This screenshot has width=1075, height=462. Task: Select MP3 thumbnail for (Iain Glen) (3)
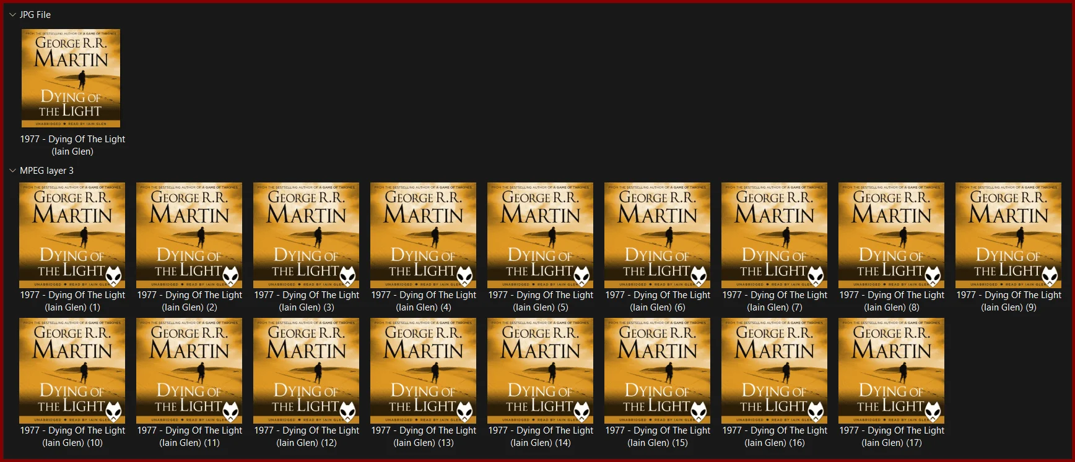coord(307,235)
